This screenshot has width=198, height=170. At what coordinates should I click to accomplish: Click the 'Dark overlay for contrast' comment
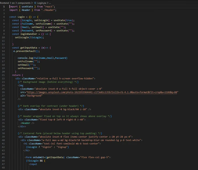[51, 106]
